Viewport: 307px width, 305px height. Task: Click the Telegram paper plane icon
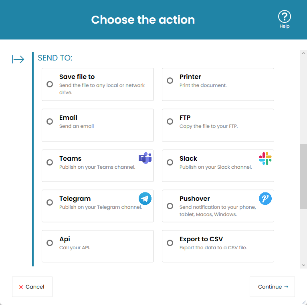click(145, 198)
